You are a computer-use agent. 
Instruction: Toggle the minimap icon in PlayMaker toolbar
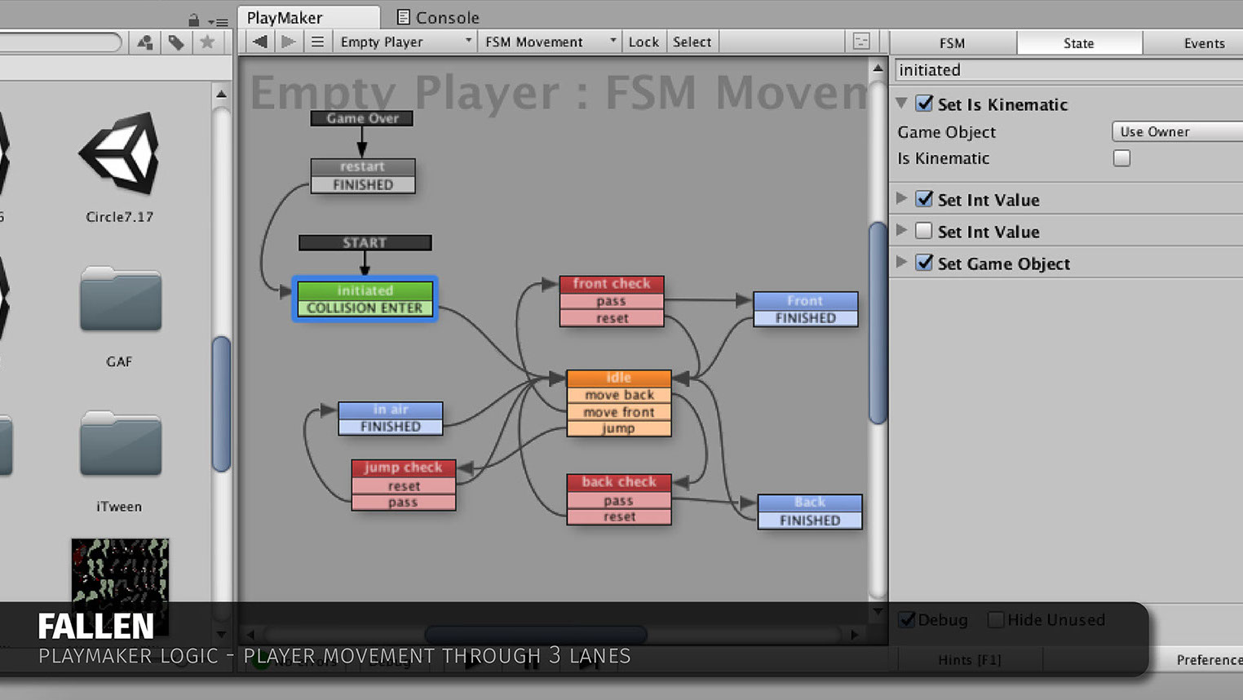861,42
